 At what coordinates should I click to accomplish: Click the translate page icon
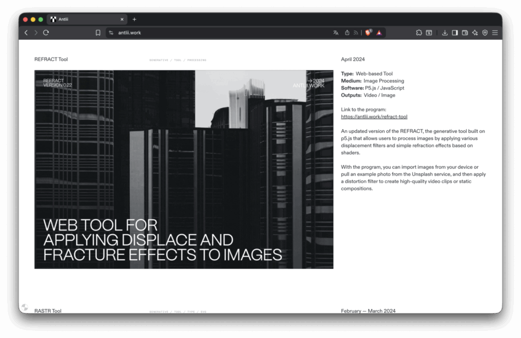(x=336, y=33)
